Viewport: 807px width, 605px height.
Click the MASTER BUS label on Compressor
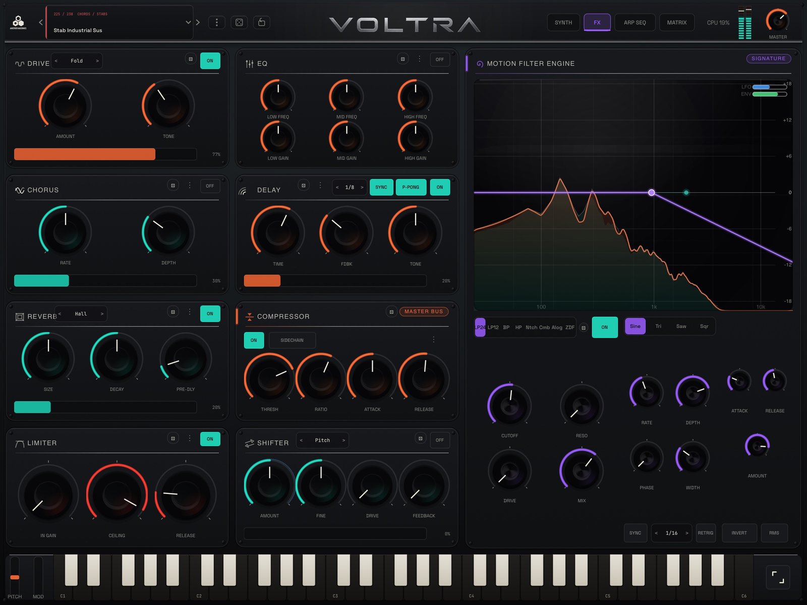(x=424, y=312)
